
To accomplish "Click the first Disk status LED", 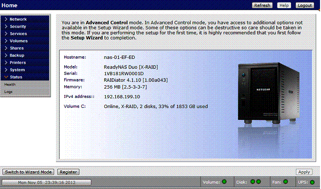I will click(253, 182).
